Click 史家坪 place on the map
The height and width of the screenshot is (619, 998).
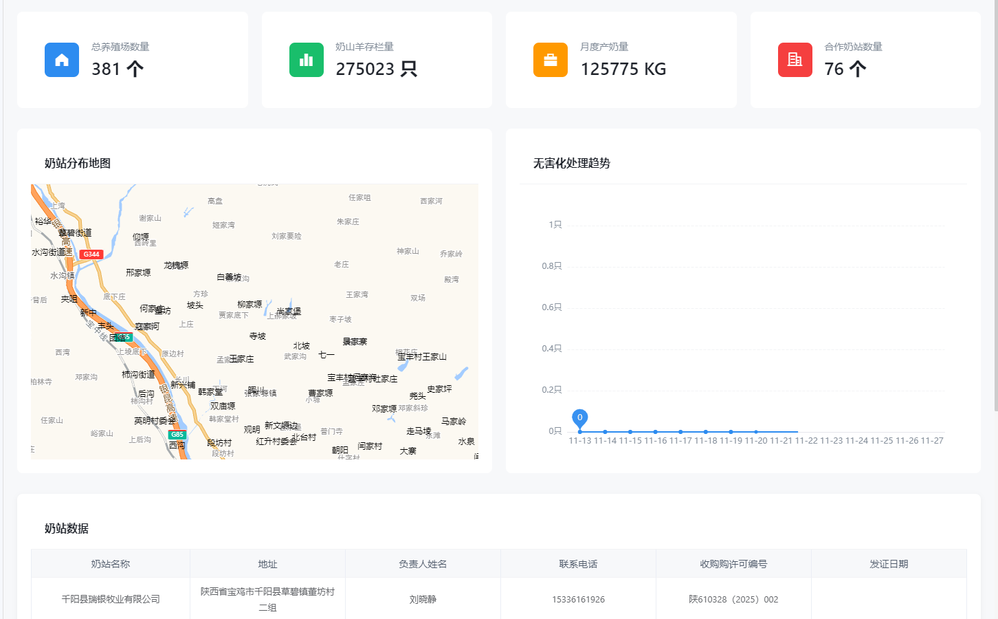pyautogui.click(x=439, y=389)
